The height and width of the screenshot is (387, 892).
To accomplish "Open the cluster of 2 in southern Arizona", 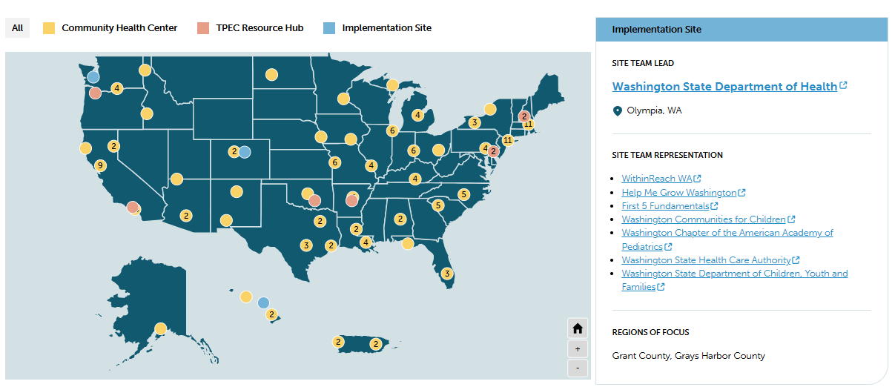I will pos(186,216).
